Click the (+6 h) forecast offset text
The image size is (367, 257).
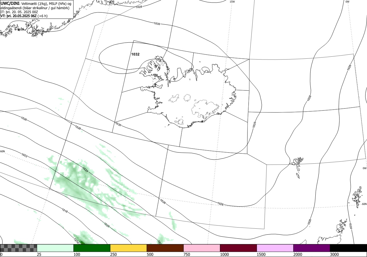[42, 16]
